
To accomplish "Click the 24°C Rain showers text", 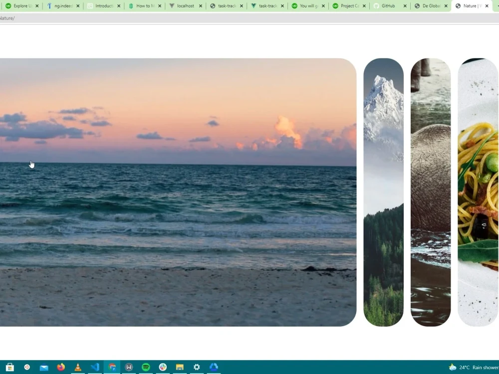I will 479,368.
